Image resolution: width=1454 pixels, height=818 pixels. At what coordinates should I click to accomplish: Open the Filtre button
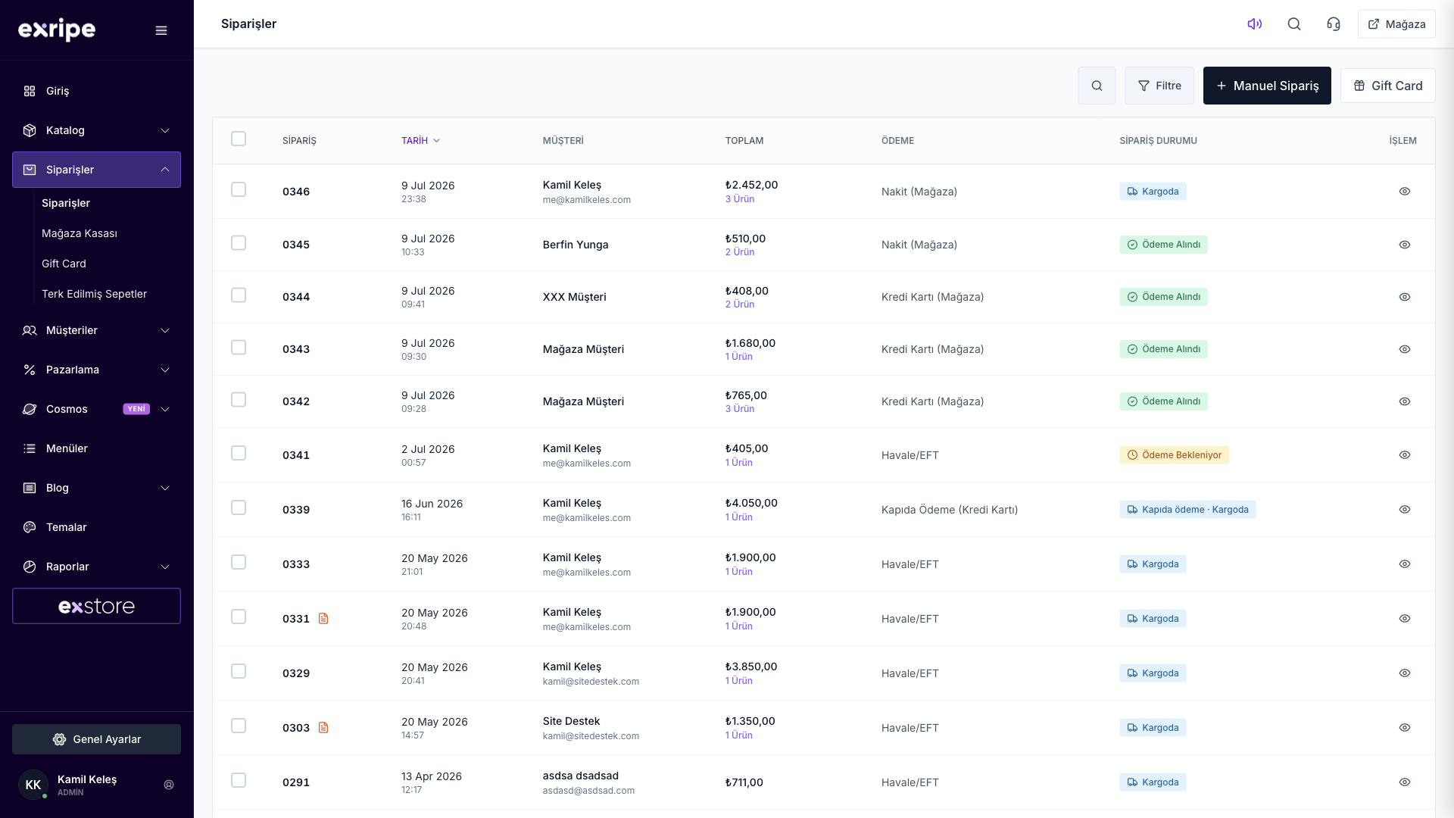pyautogui.click(x=1159, y=86)
